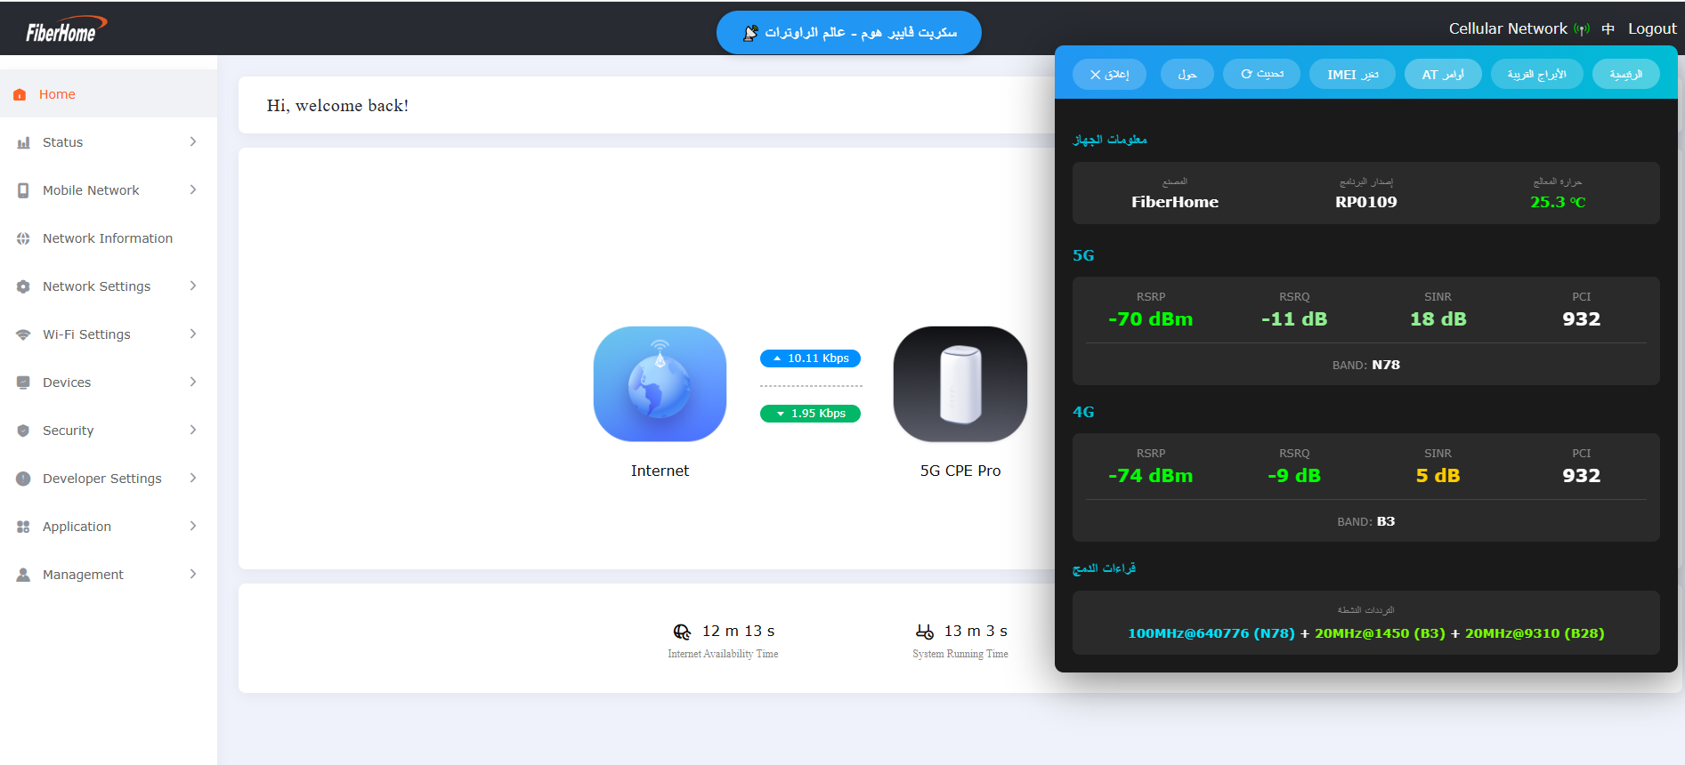Click the System Running Time icon

click(x=925, y=632)
